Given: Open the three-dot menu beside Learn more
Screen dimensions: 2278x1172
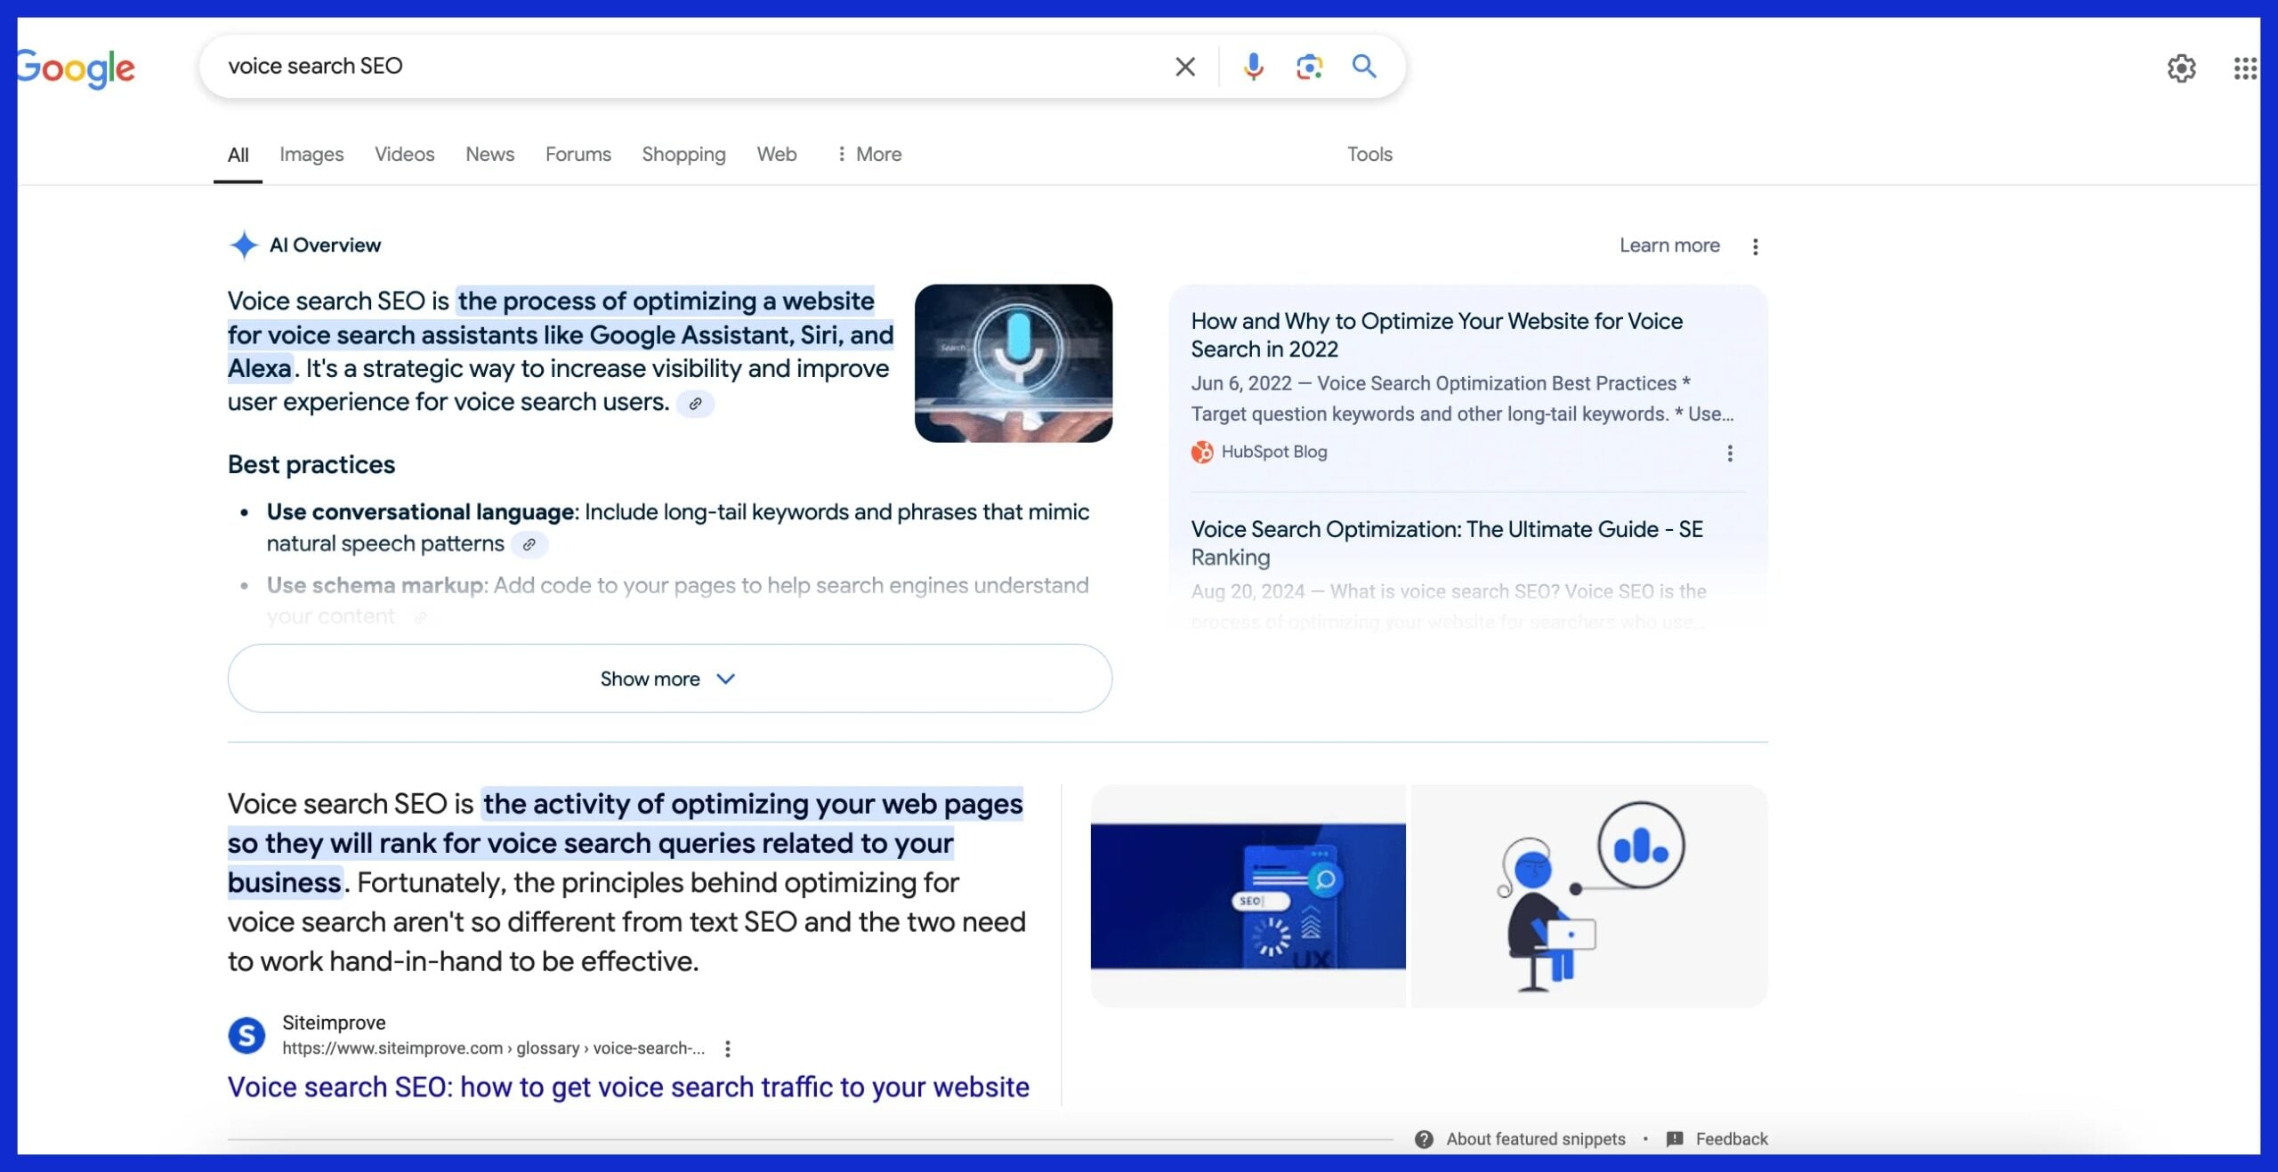Looking at the screenshot, I should pyautogui.click(x=1756, y=245).
